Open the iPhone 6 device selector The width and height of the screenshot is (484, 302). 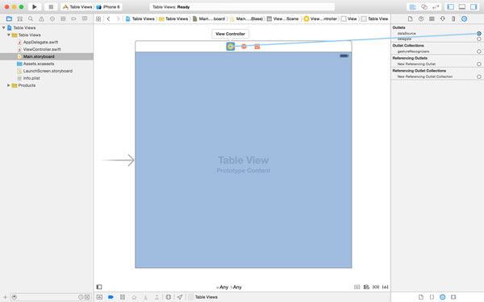(108, 6)
